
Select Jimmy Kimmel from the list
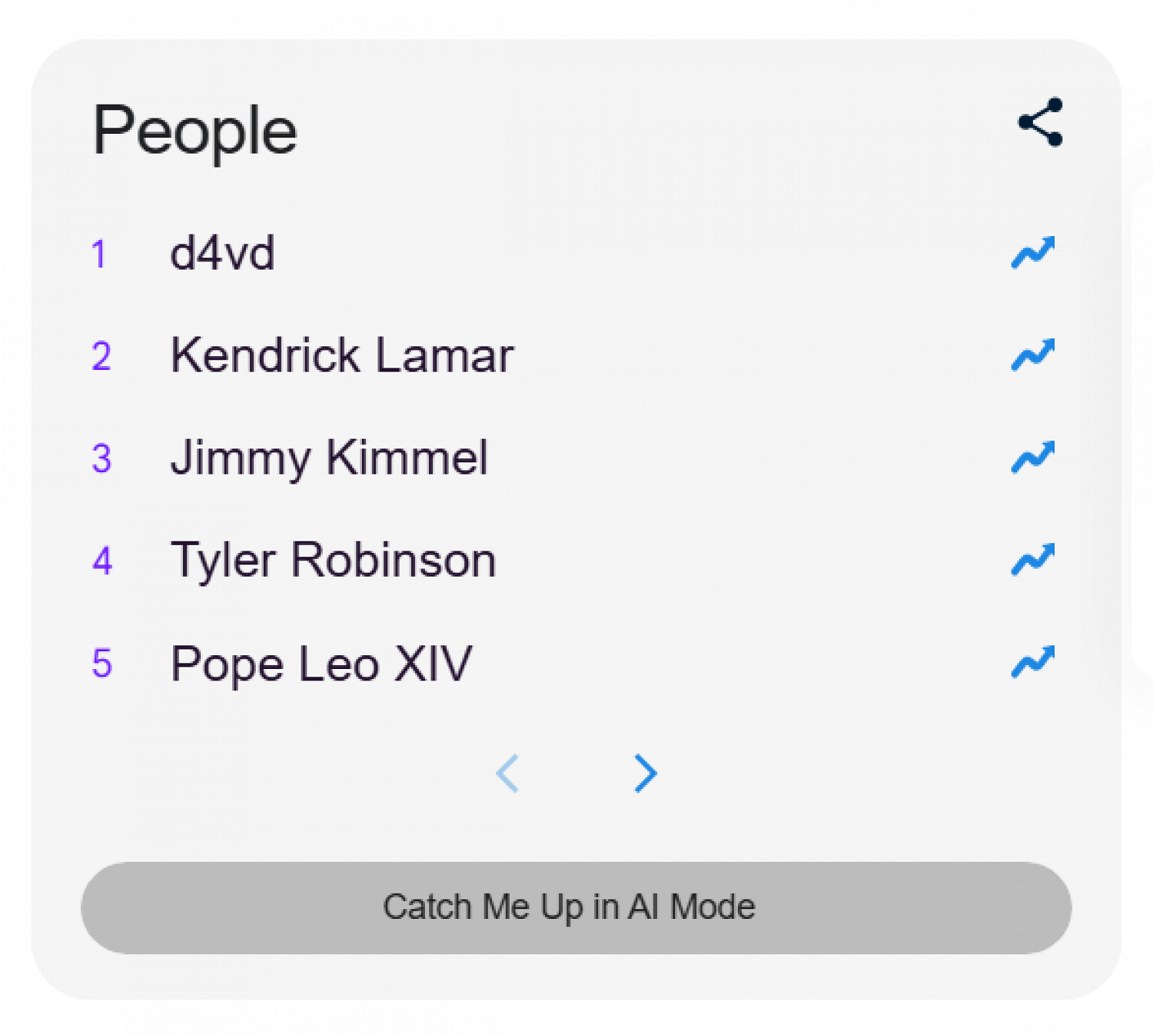coord(329,458)
